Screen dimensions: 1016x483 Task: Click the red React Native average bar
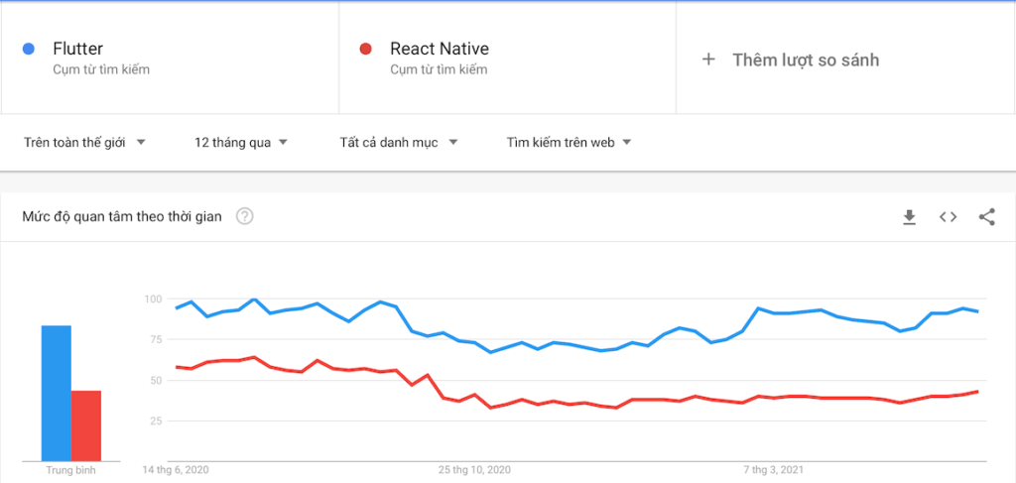[x=86, y=425]
